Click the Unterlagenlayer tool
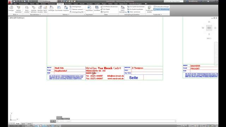 tap(75, 7)
